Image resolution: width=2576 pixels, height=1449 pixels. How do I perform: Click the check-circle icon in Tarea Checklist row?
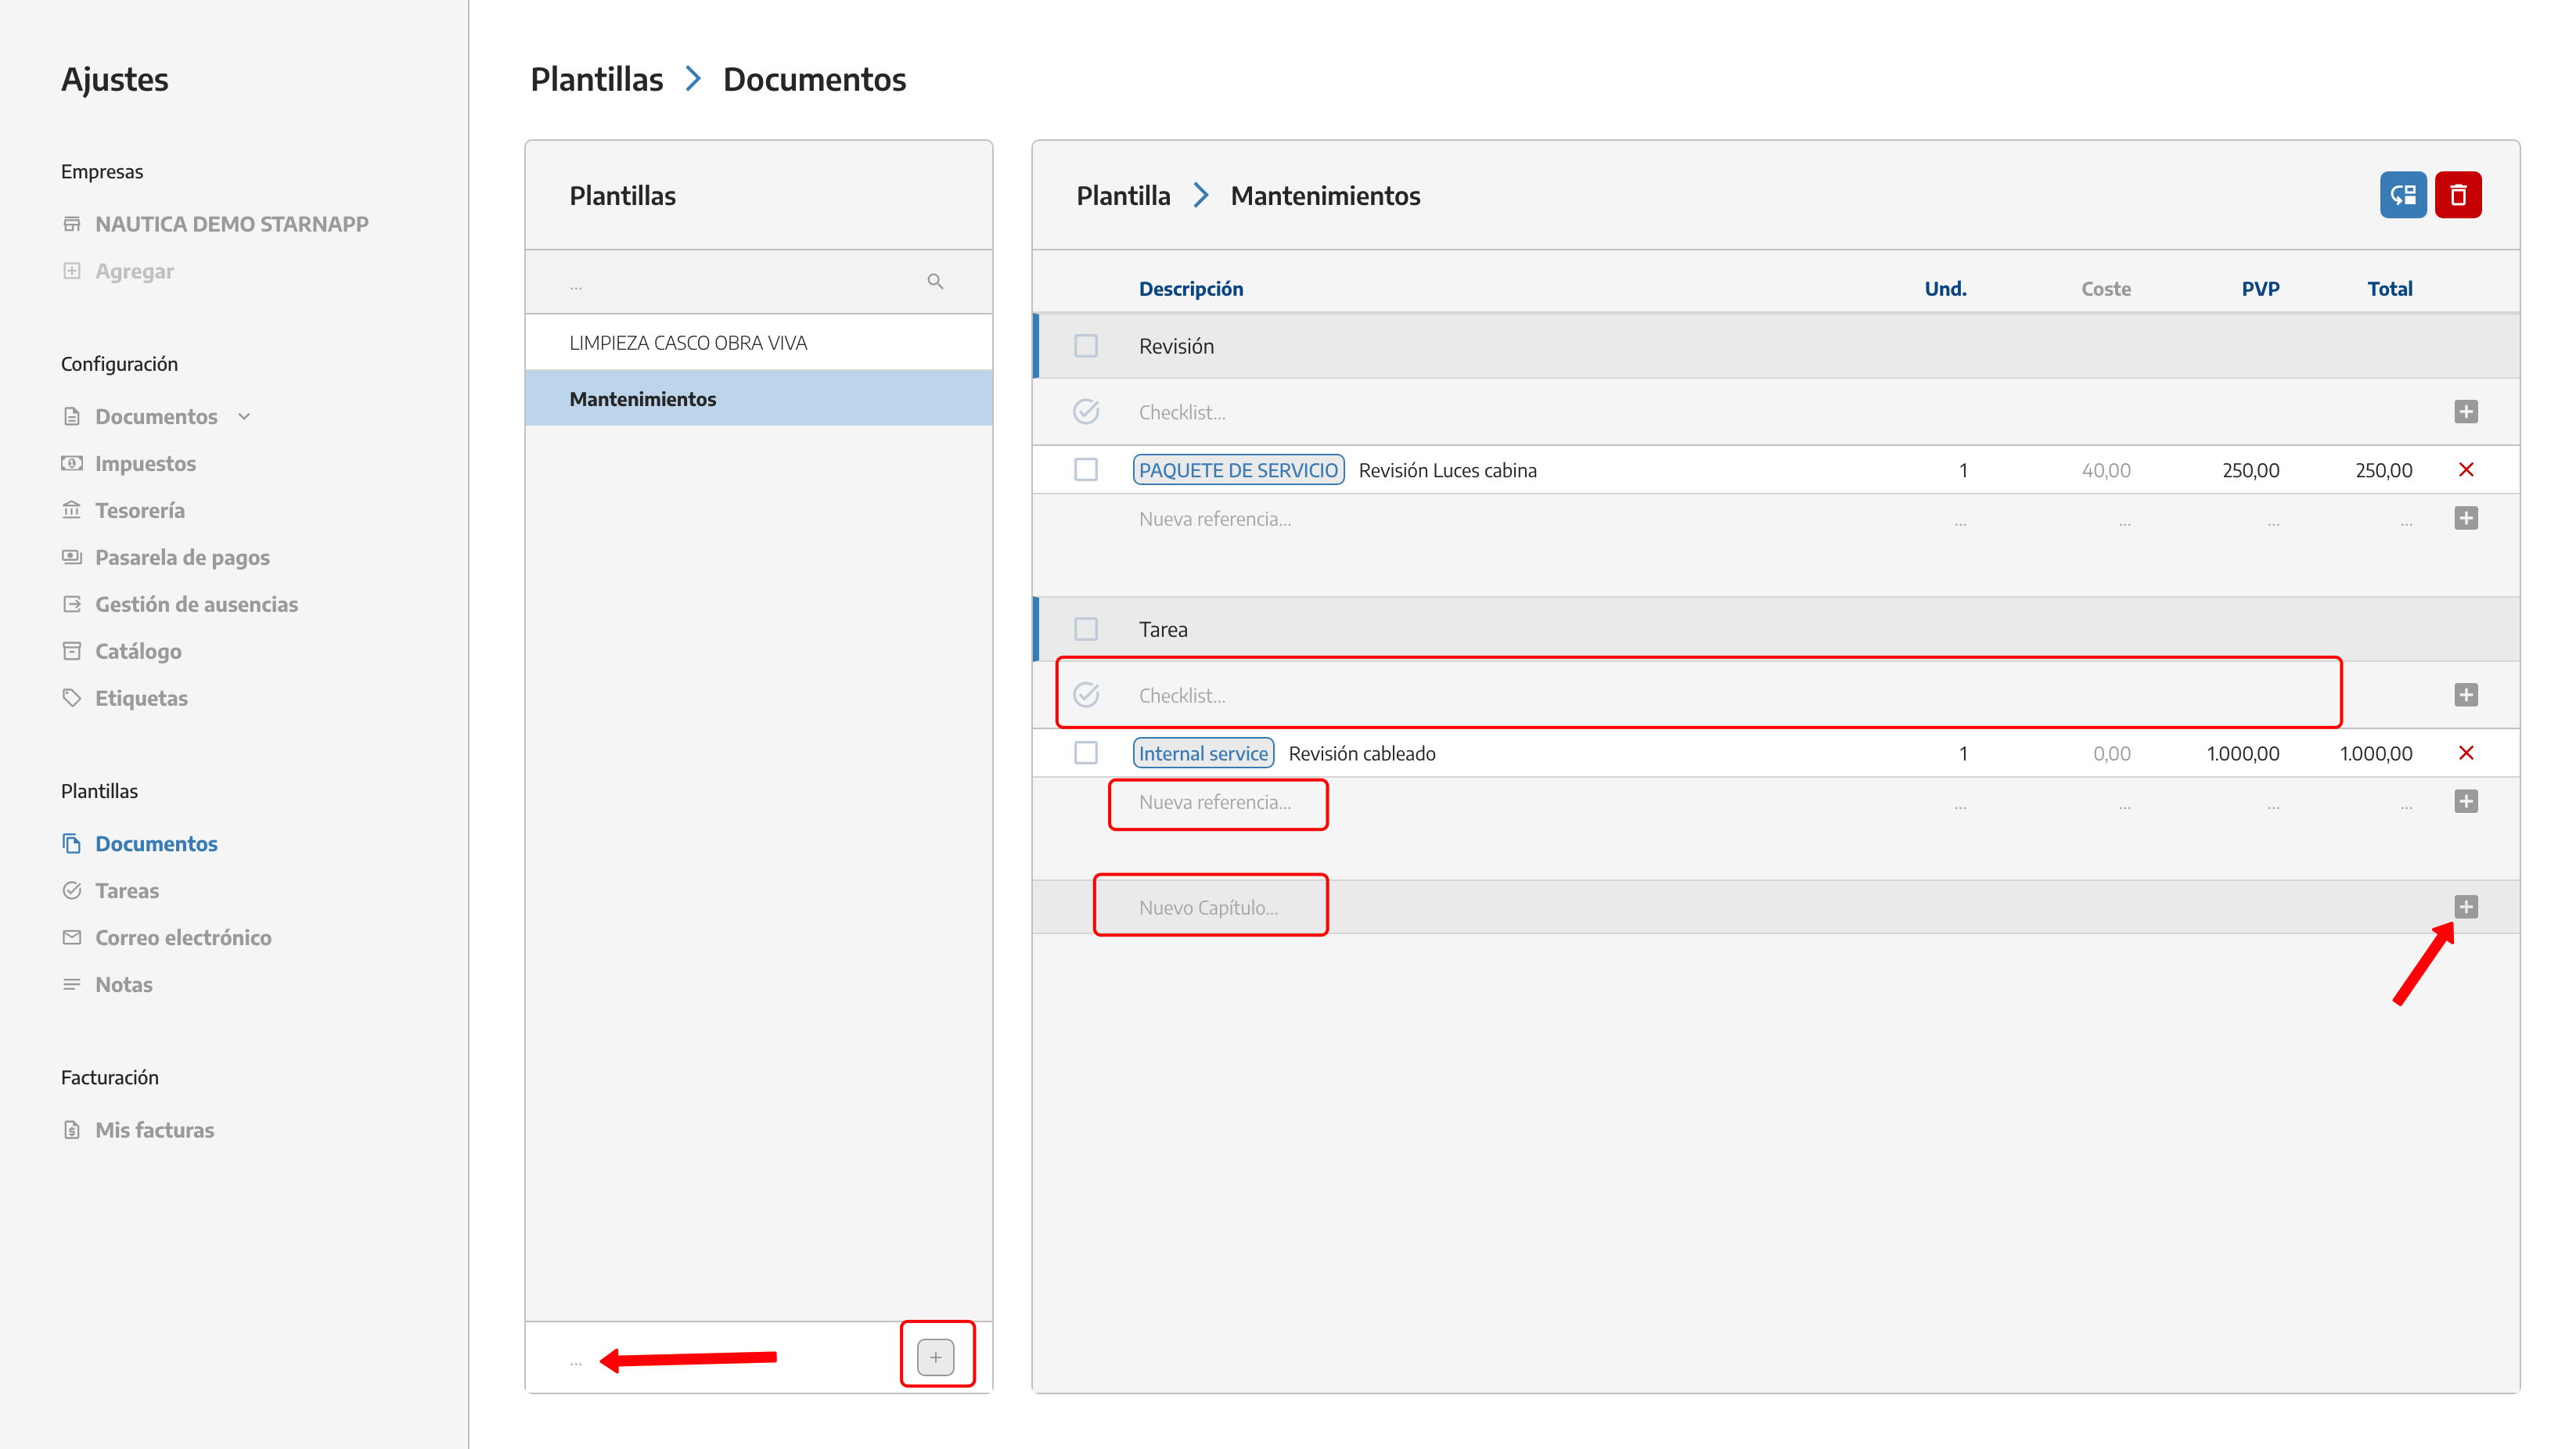1086,695
